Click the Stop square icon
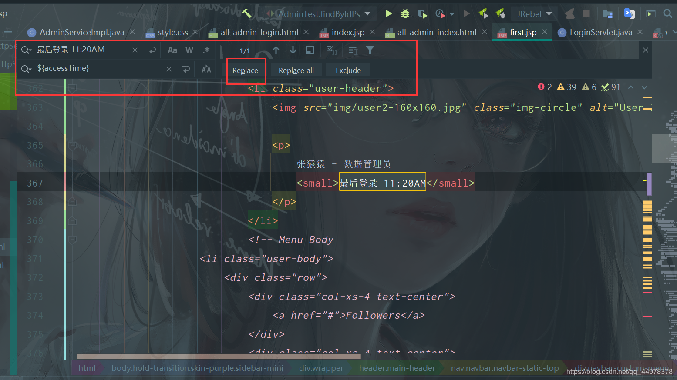The image size is (677, 380). [x=586, y=13]
